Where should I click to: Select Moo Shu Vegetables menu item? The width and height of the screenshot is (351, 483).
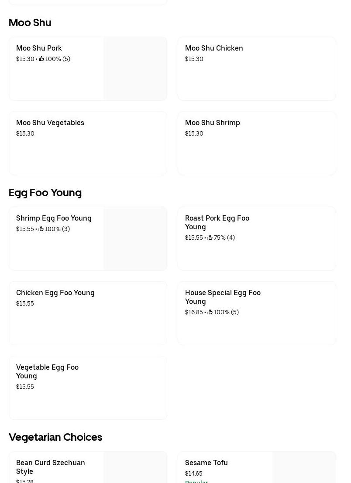(x=50, y=122)
